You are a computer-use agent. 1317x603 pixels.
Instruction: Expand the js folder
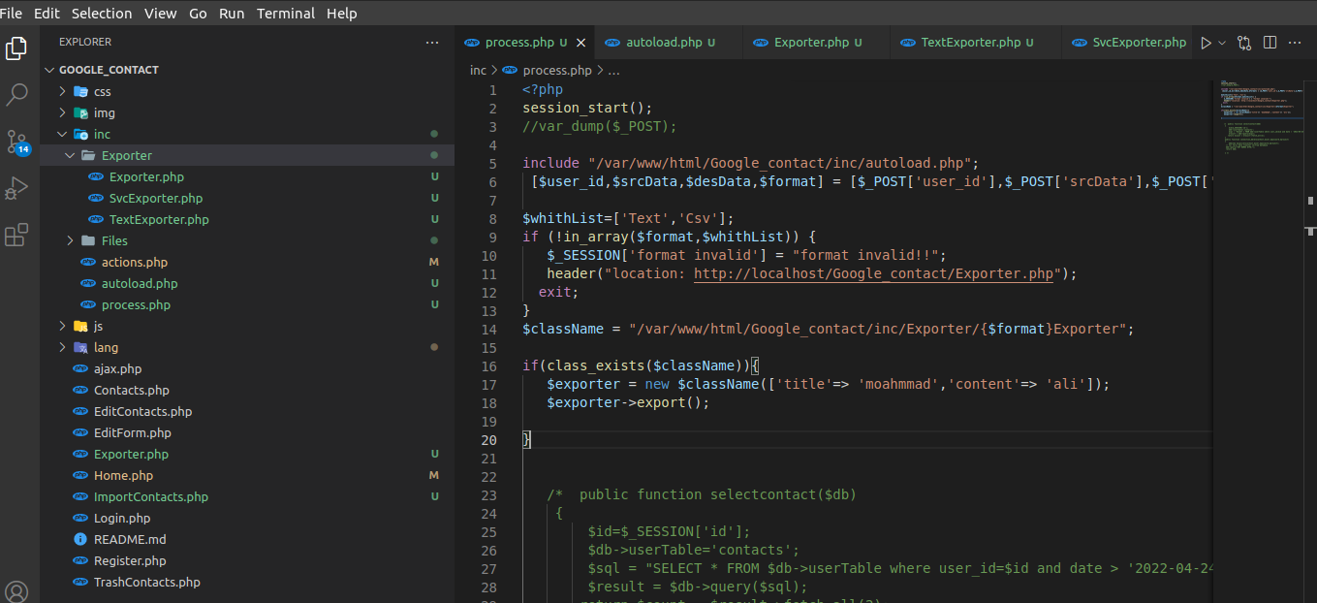[247, 326]
